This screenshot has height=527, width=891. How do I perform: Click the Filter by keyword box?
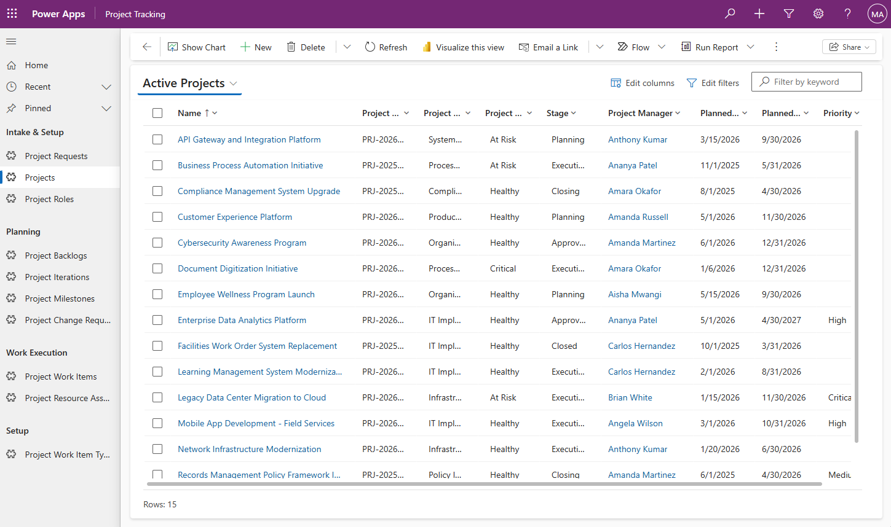click(x=806, y=82)
